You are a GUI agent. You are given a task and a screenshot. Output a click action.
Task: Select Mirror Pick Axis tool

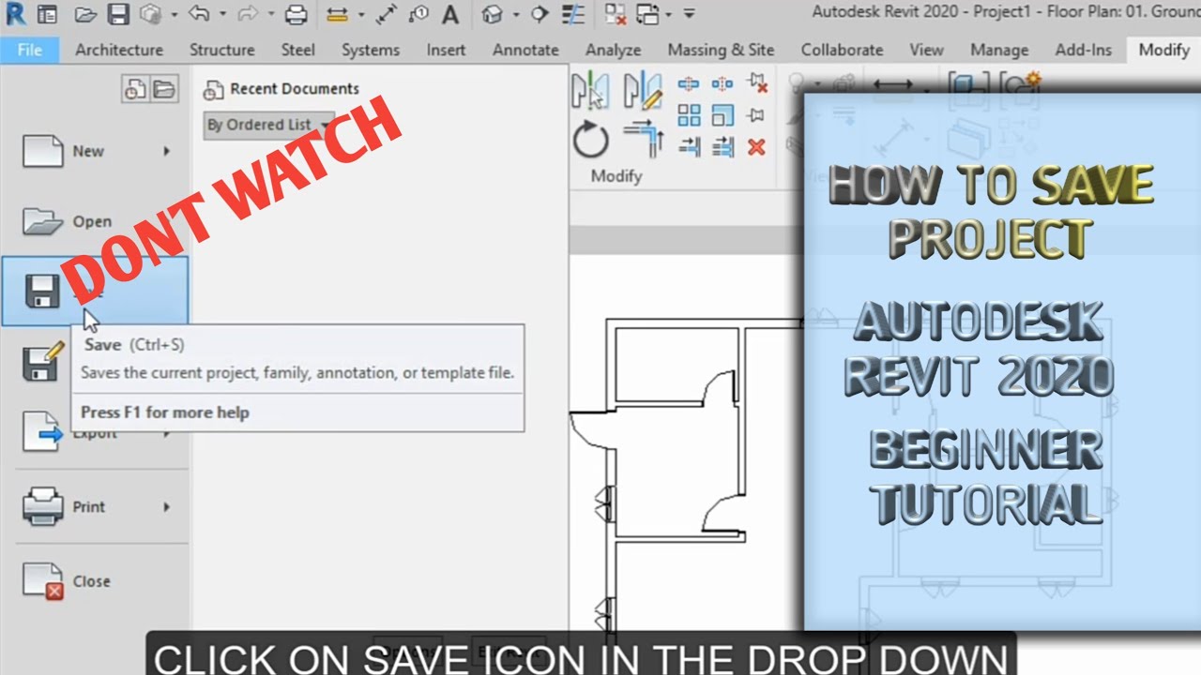[590, 90]
